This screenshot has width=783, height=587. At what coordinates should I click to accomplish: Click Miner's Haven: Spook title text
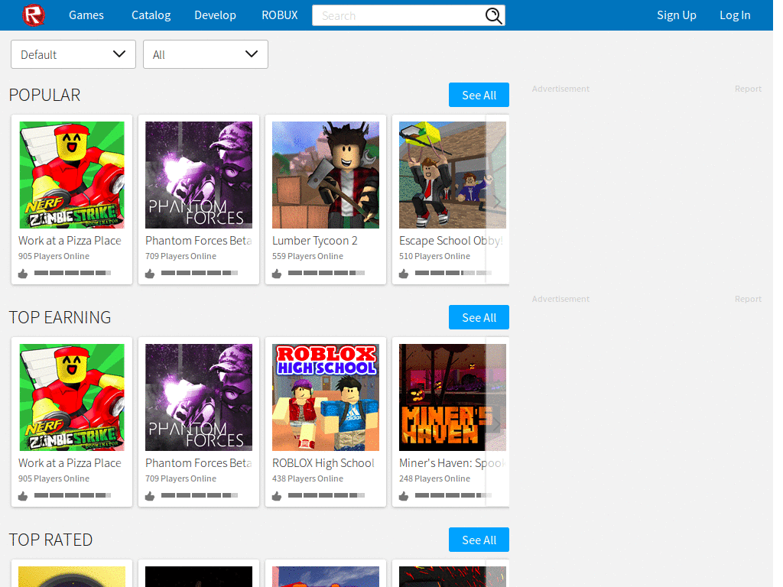coord(453,463)
